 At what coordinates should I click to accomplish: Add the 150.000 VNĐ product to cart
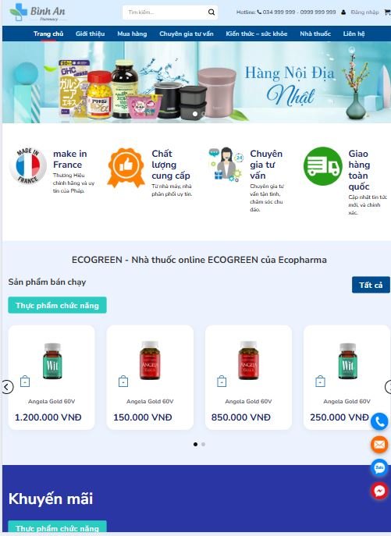tap(123, 382)
